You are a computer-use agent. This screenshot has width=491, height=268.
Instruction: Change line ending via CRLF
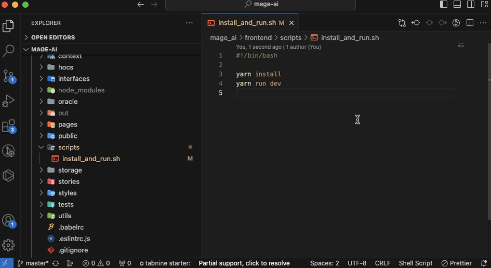tap(382, 263)
